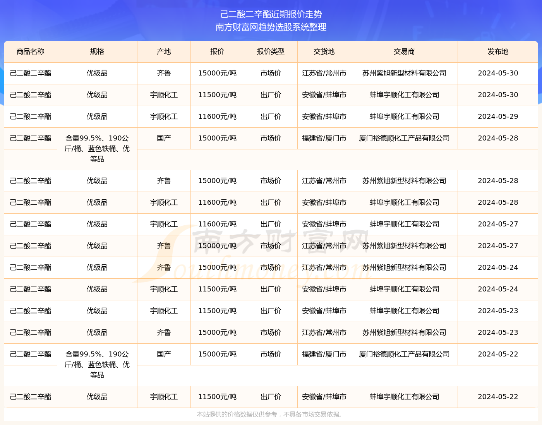Click 齐鲁 in the 2024-05-30 row
Screen dimensions: 542x425
[164, 73]
